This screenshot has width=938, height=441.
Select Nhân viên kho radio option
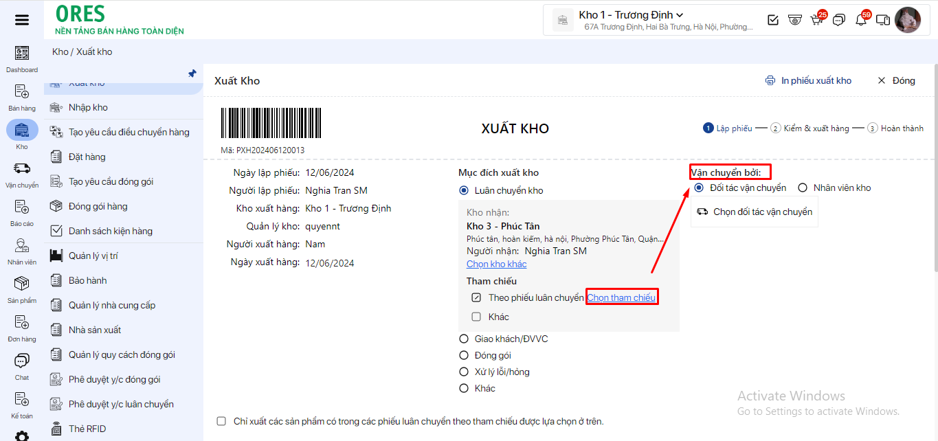pyautogui.click(x=802, y=188)
